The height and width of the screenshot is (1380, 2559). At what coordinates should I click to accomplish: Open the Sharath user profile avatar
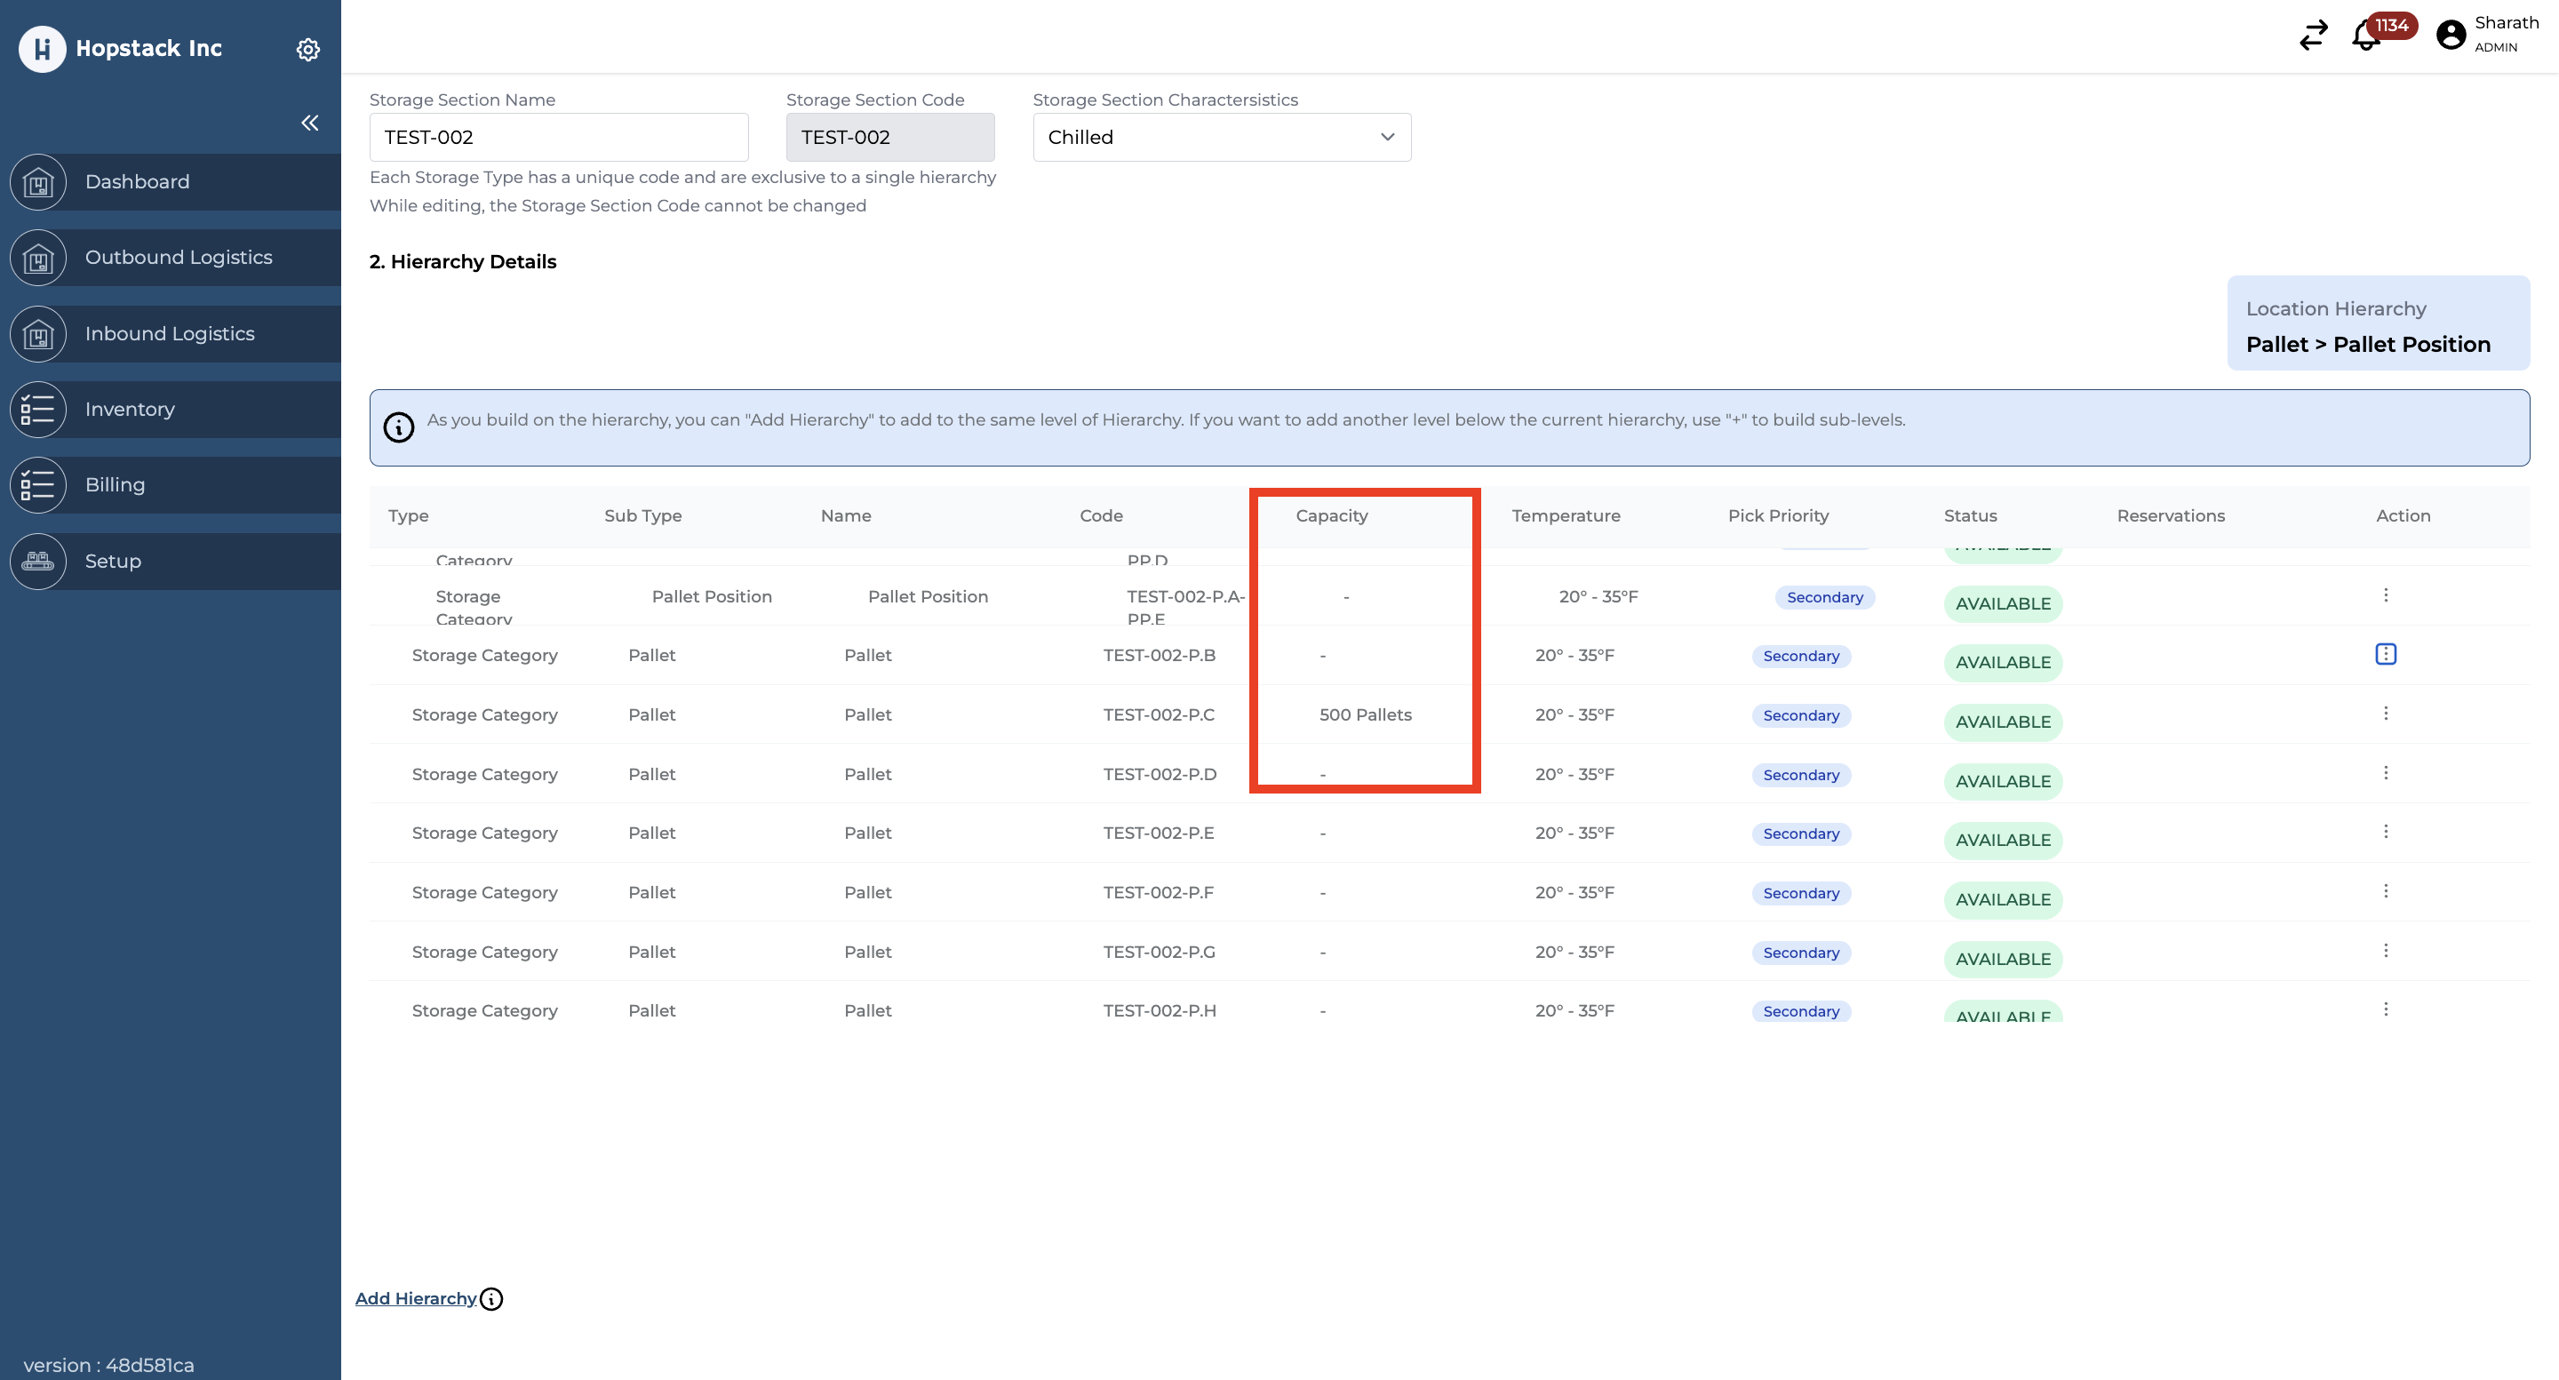point(2450,35)
